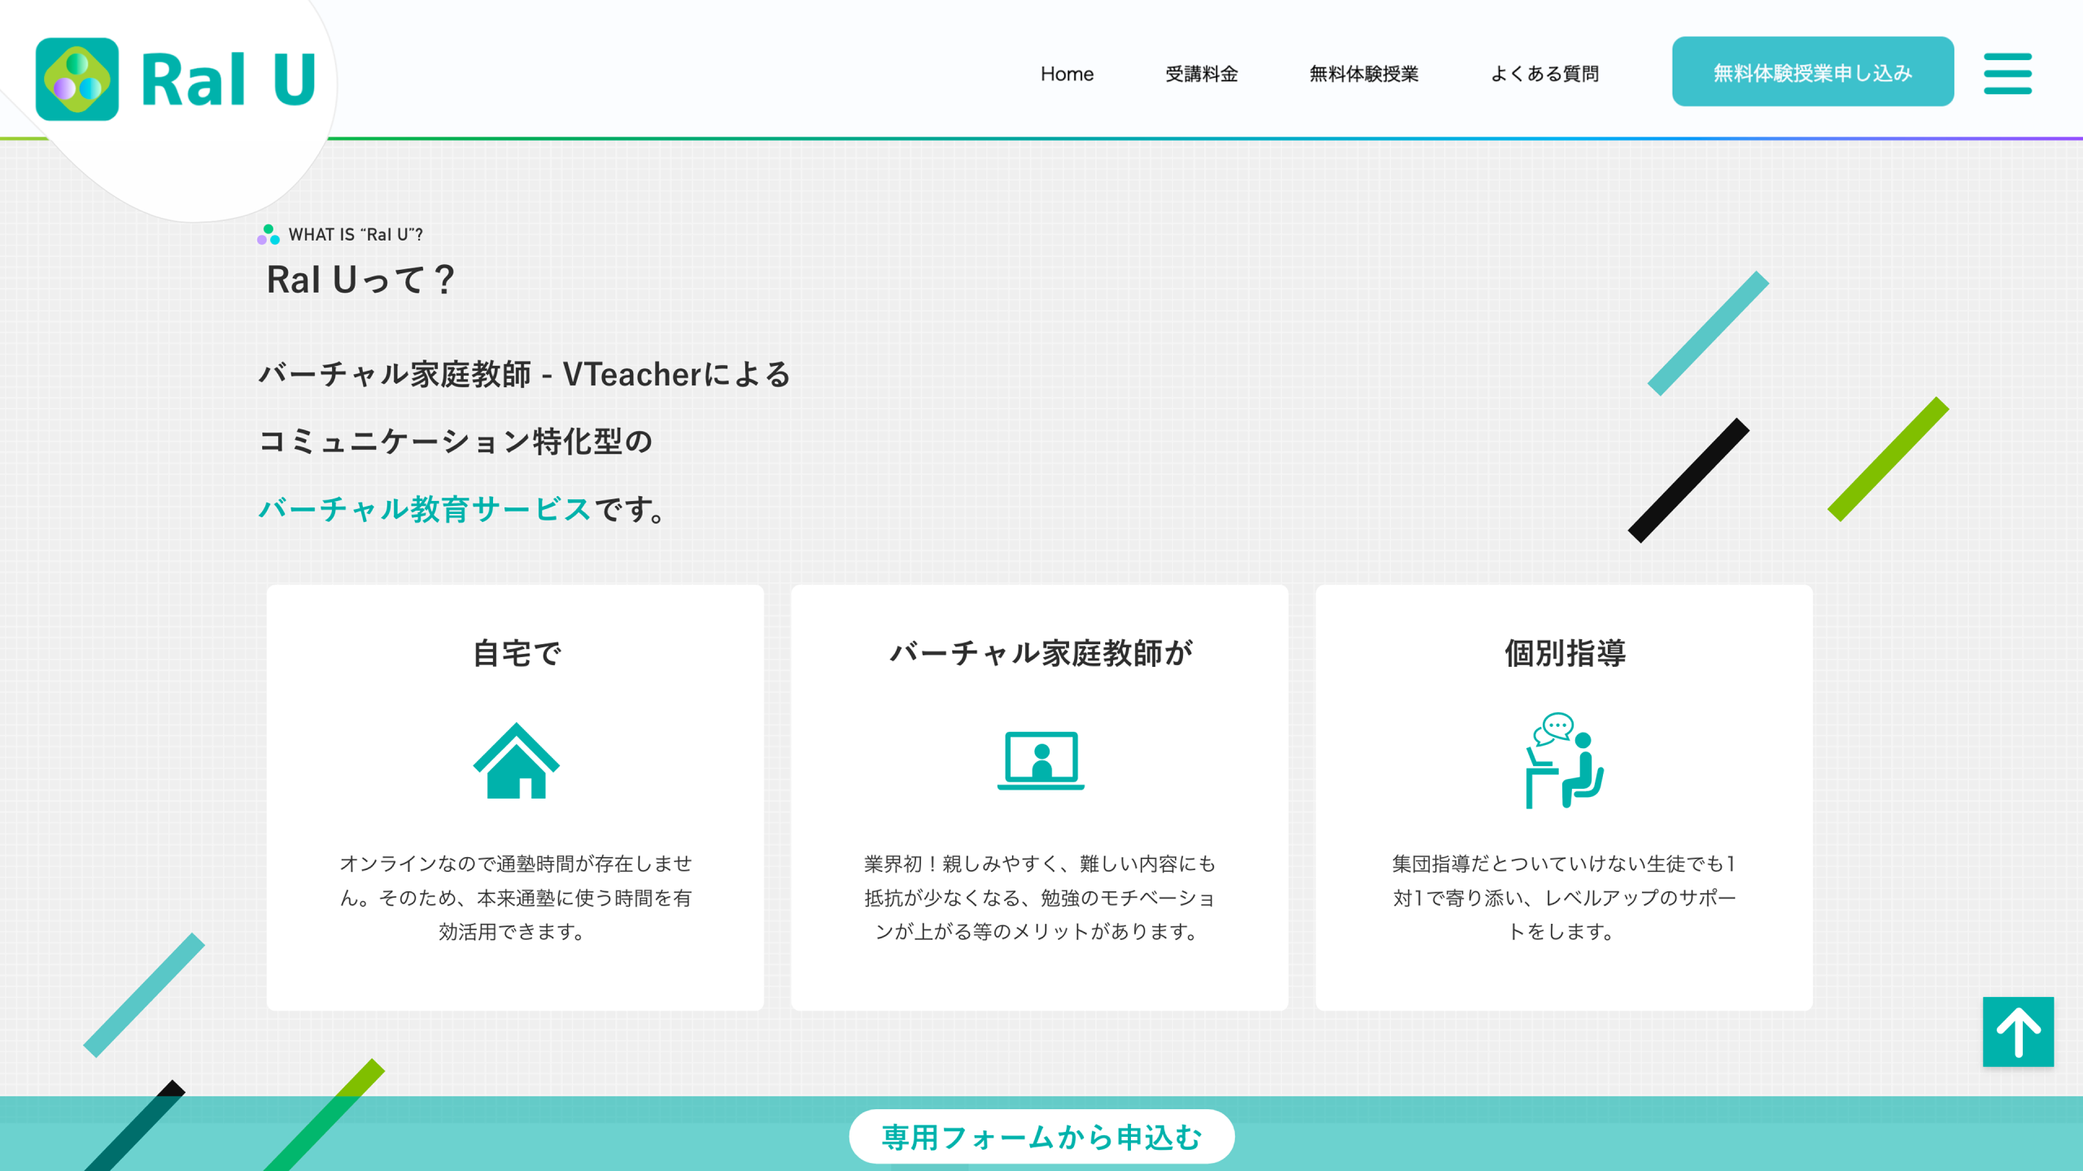Open the 受講料金 menu item
This screenshot has width=2083, height=1171.
click(x=1202, y=74)
